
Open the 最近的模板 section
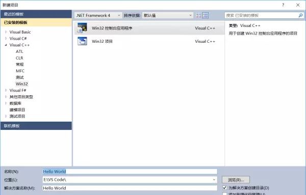36,14
